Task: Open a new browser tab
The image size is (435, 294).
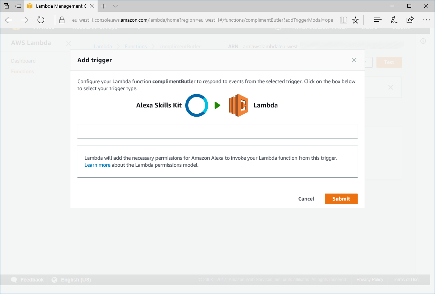Action: (x=104, y=6)
